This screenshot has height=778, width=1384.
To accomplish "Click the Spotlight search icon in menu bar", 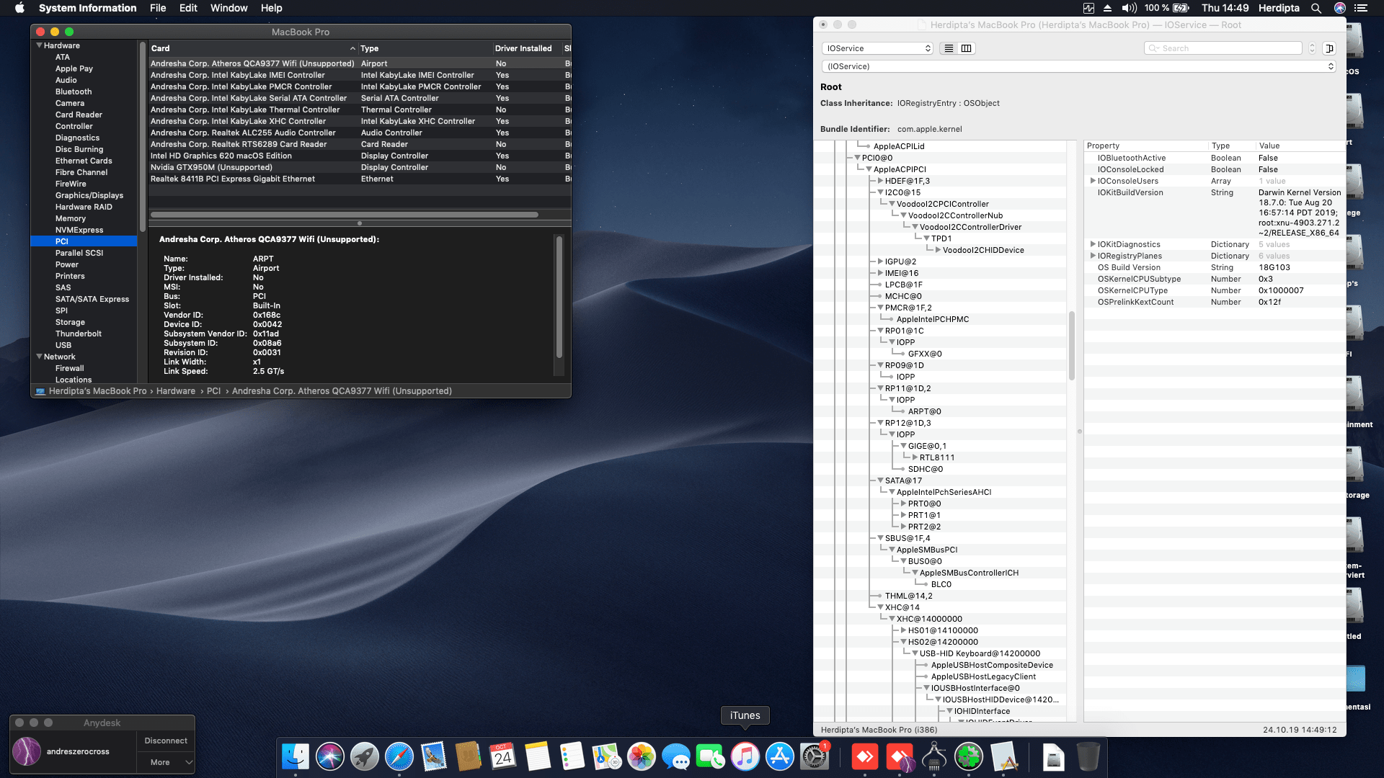I will click(x=1316, y=8).
